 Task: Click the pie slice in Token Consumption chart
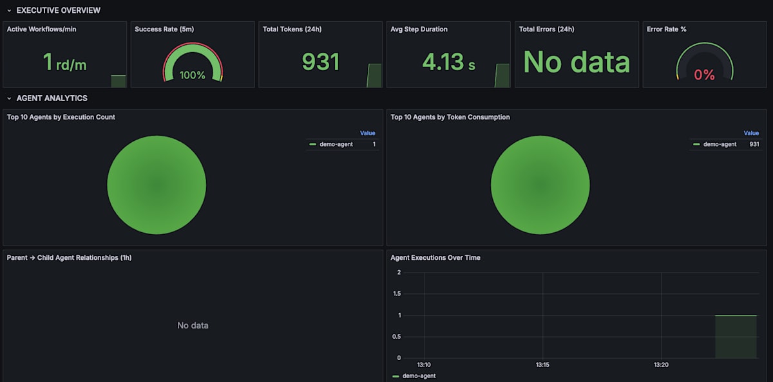click(x=540, y=185)
